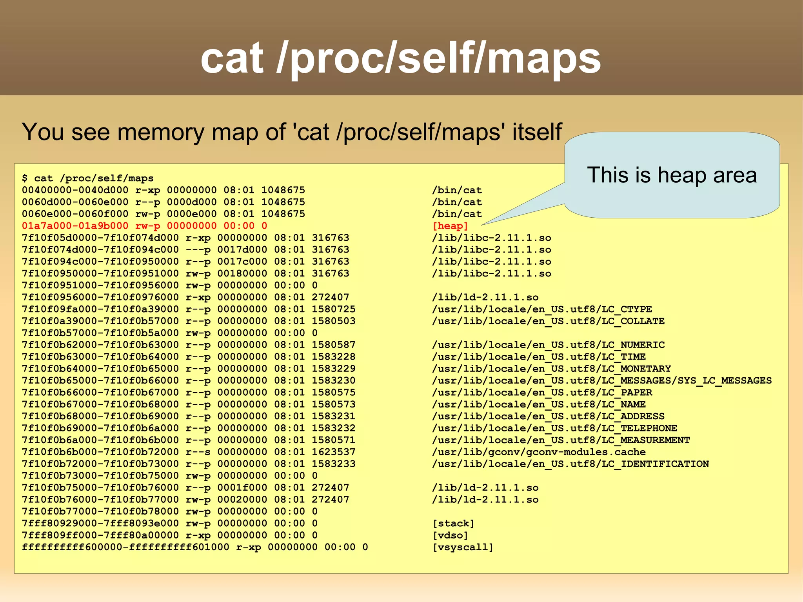Viewport: 803px width, 602px height.
Task: Click the red address range 01a7a000-01a9b000
Action: (x=75, y=226)
